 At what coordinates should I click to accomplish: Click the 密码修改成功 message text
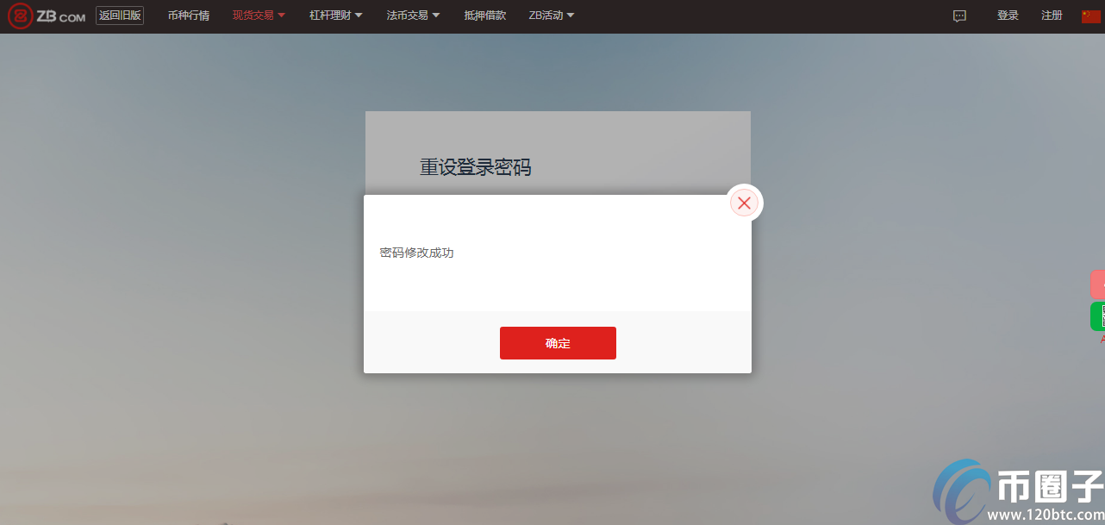(416, 253)
